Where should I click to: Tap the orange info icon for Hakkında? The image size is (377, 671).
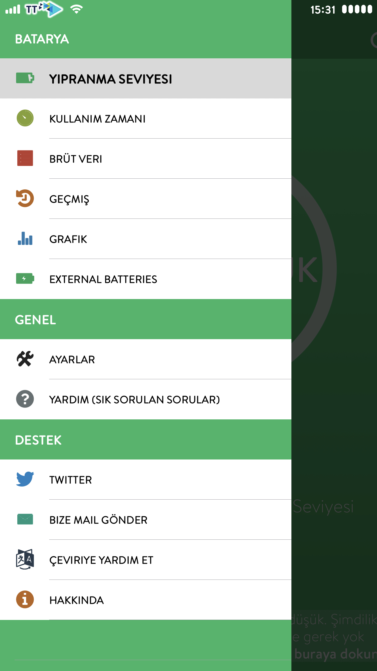coord(25,599)
